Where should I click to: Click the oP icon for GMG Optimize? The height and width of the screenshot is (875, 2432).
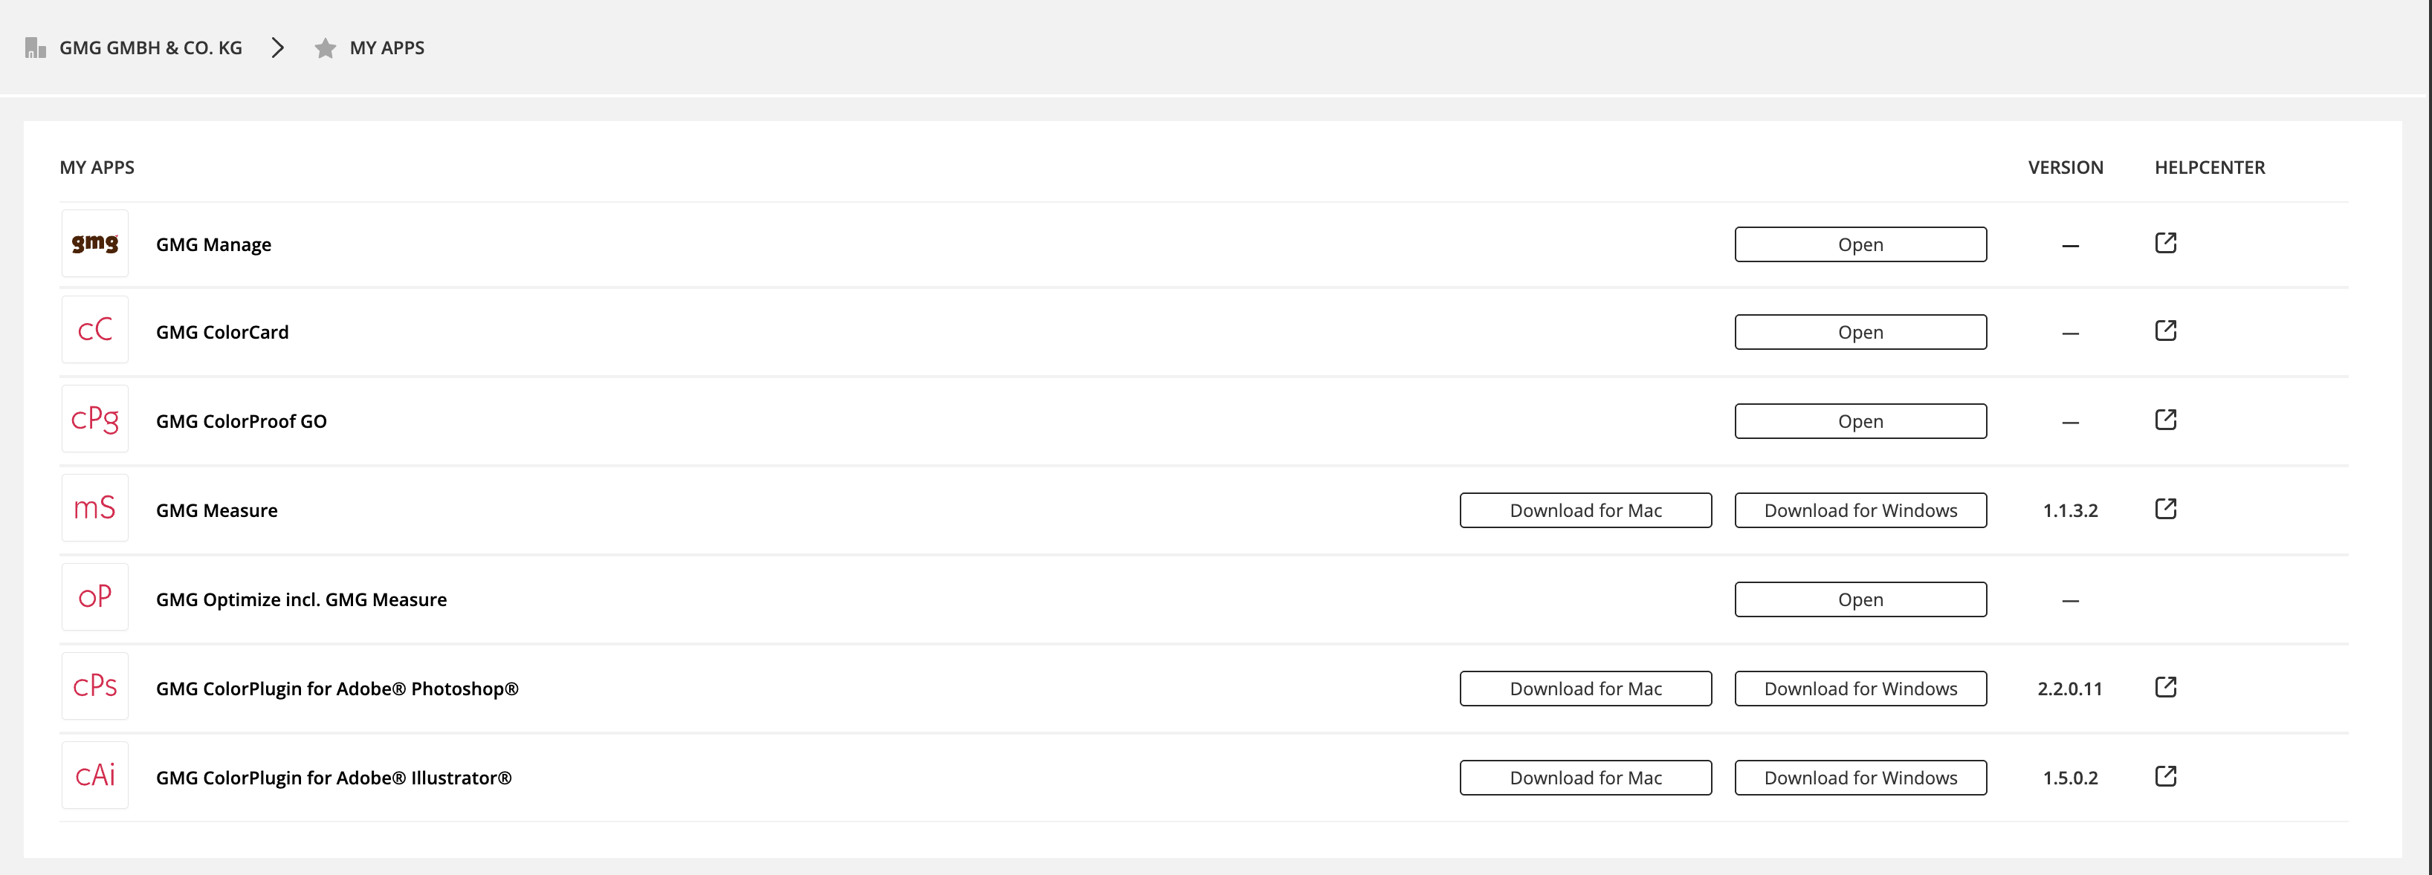95,597
